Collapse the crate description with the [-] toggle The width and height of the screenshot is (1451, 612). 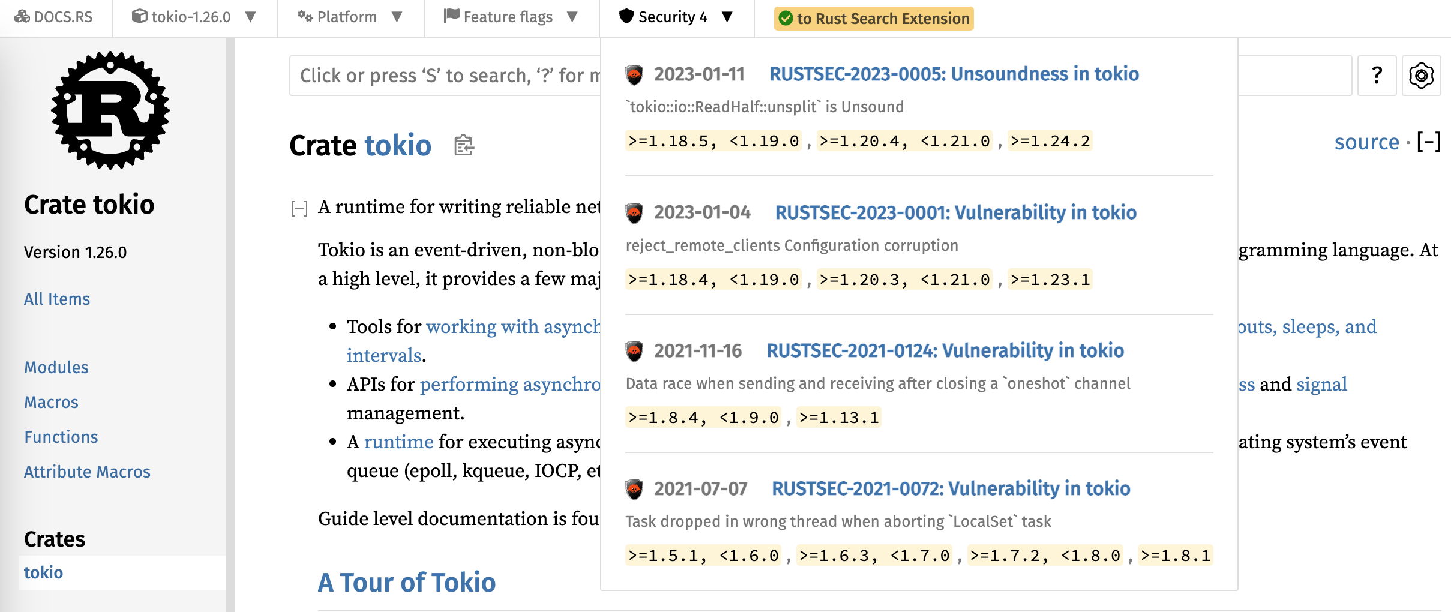pos(299,208)
